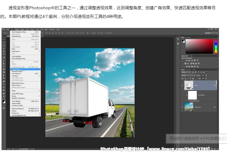The image size is (227, 155).
Task: Toggle lock position icon
Action: click(190, 79)
